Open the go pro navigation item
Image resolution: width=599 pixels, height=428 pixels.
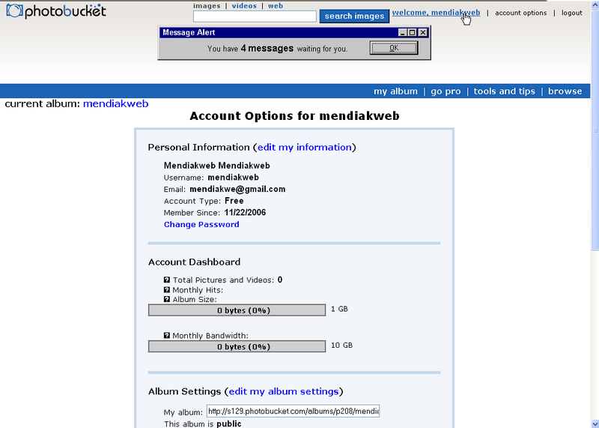pos(446,91)
